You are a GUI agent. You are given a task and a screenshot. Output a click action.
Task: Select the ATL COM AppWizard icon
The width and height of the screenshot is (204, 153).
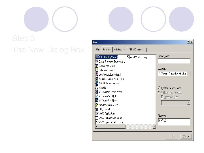tap(97, 57)
